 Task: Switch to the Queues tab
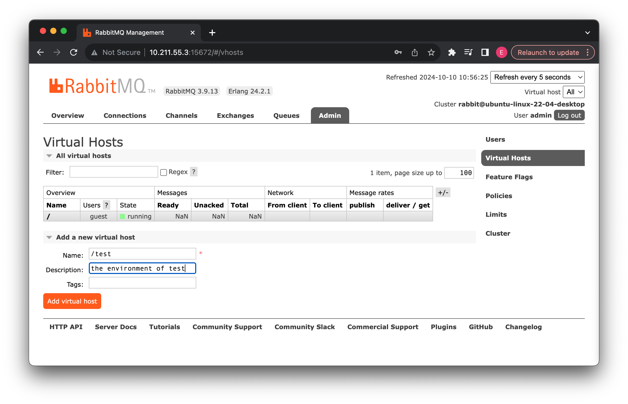pyautogui.click(x=286, y=116)
